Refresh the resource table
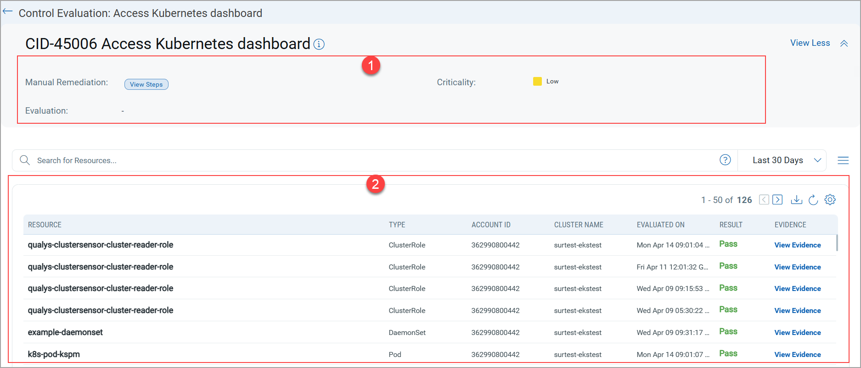 pyautogui.click(x=813, y=200)
